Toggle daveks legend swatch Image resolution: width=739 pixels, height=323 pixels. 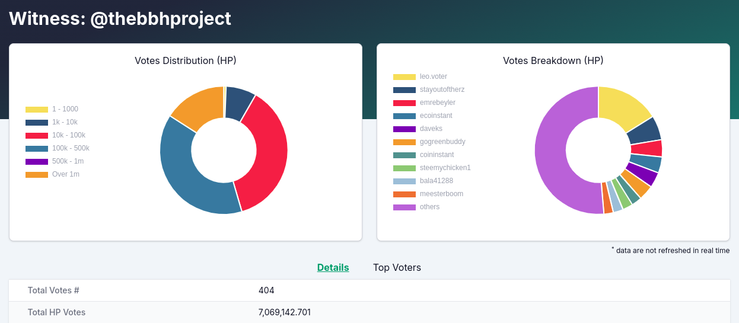404,129
